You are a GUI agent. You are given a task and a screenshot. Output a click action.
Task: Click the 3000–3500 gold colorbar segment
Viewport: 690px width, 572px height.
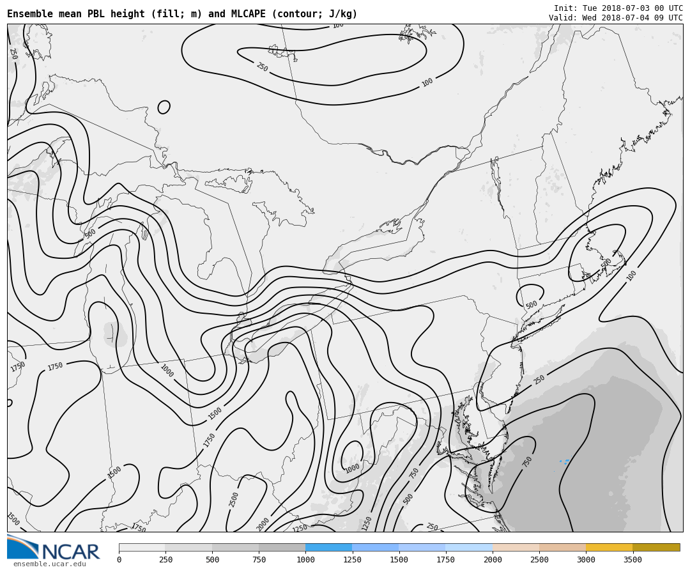[609, 547]
